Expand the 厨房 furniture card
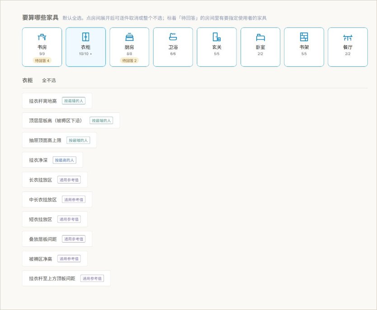Screen dimensions: 377x310 [x=129, y=47]
